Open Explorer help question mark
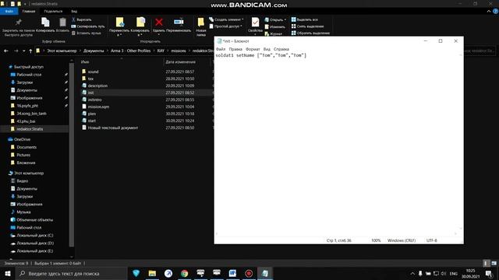The height and width of the screenshot is (280, 499). (496, 11)
